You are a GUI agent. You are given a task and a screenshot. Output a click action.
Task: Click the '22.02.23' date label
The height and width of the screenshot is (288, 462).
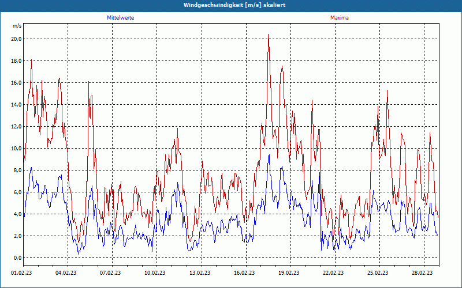coord(333,273)
